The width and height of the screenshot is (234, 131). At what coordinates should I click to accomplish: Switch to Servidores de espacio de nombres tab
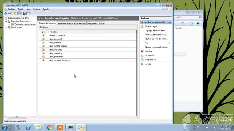[72, 23]
